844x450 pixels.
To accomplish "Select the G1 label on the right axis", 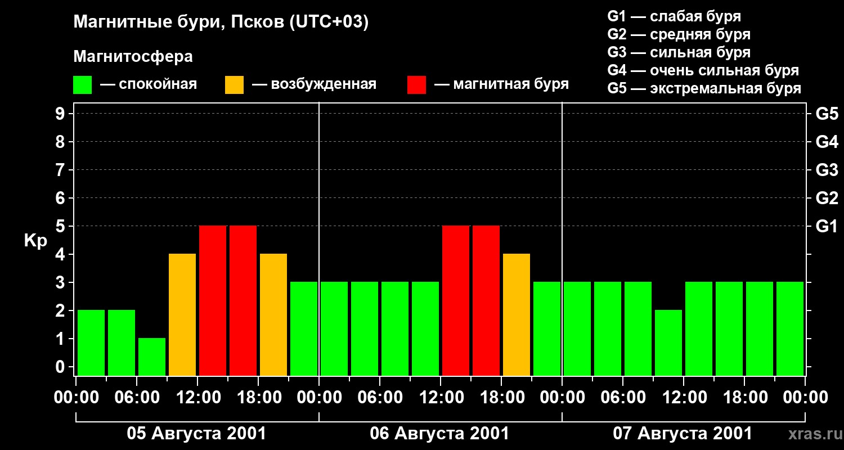I will tap(827, 227).
